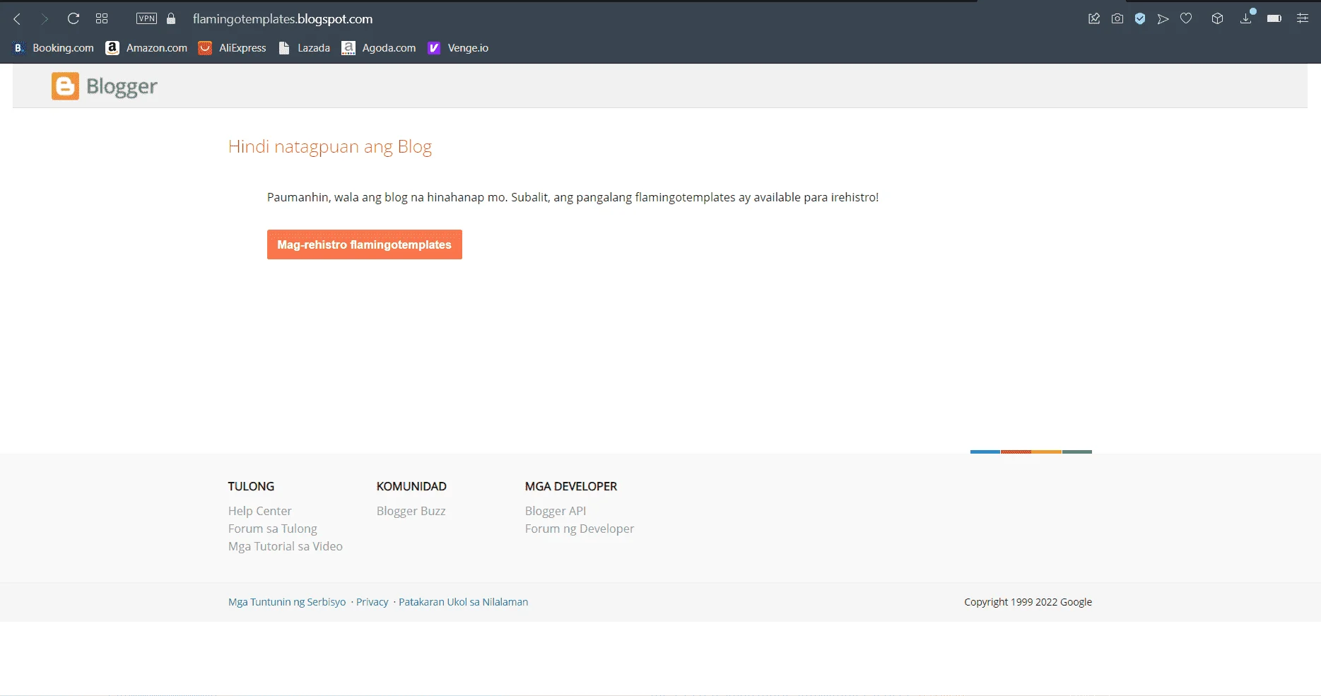Viewport: 1321px width, 696px height.
Task: Click the edit/share page icon in toolbar
Action: (1094, 19)
